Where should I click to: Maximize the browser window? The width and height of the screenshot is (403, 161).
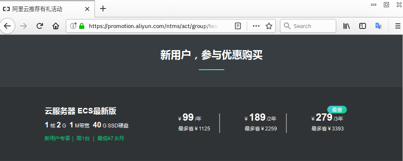click(386, 4)
